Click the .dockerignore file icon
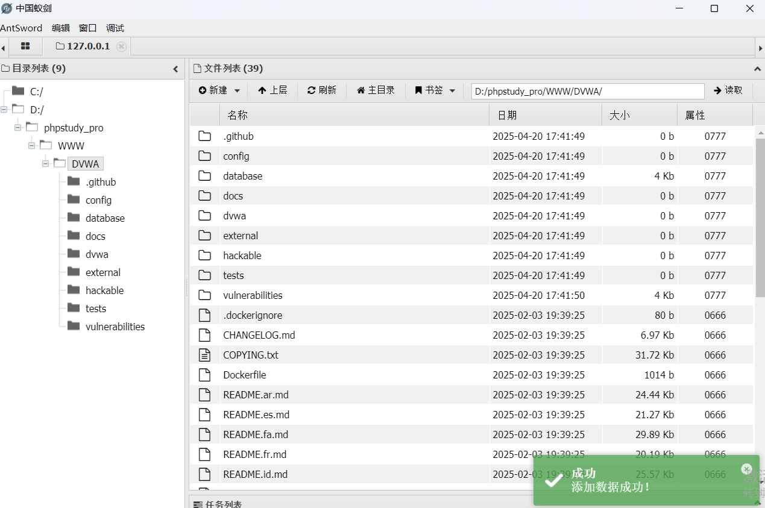The height and width of the screenshot is (508, 765). point(205,315)
